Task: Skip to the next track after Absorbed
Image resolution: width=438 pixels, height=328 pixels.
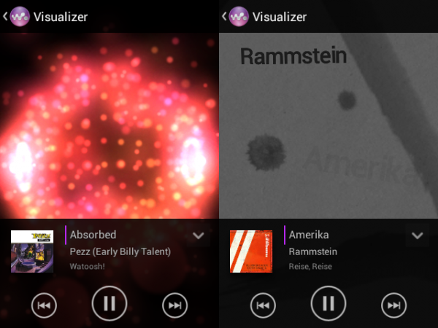Action: tap(175, 305)
